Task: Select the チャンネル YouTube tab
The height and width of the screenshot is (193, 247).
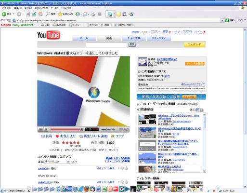Action: 134,38
